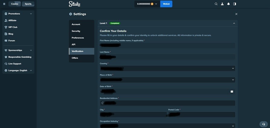Click the First Name input field
The height and width of the screenshot is (128, 270).
point(167,45)
